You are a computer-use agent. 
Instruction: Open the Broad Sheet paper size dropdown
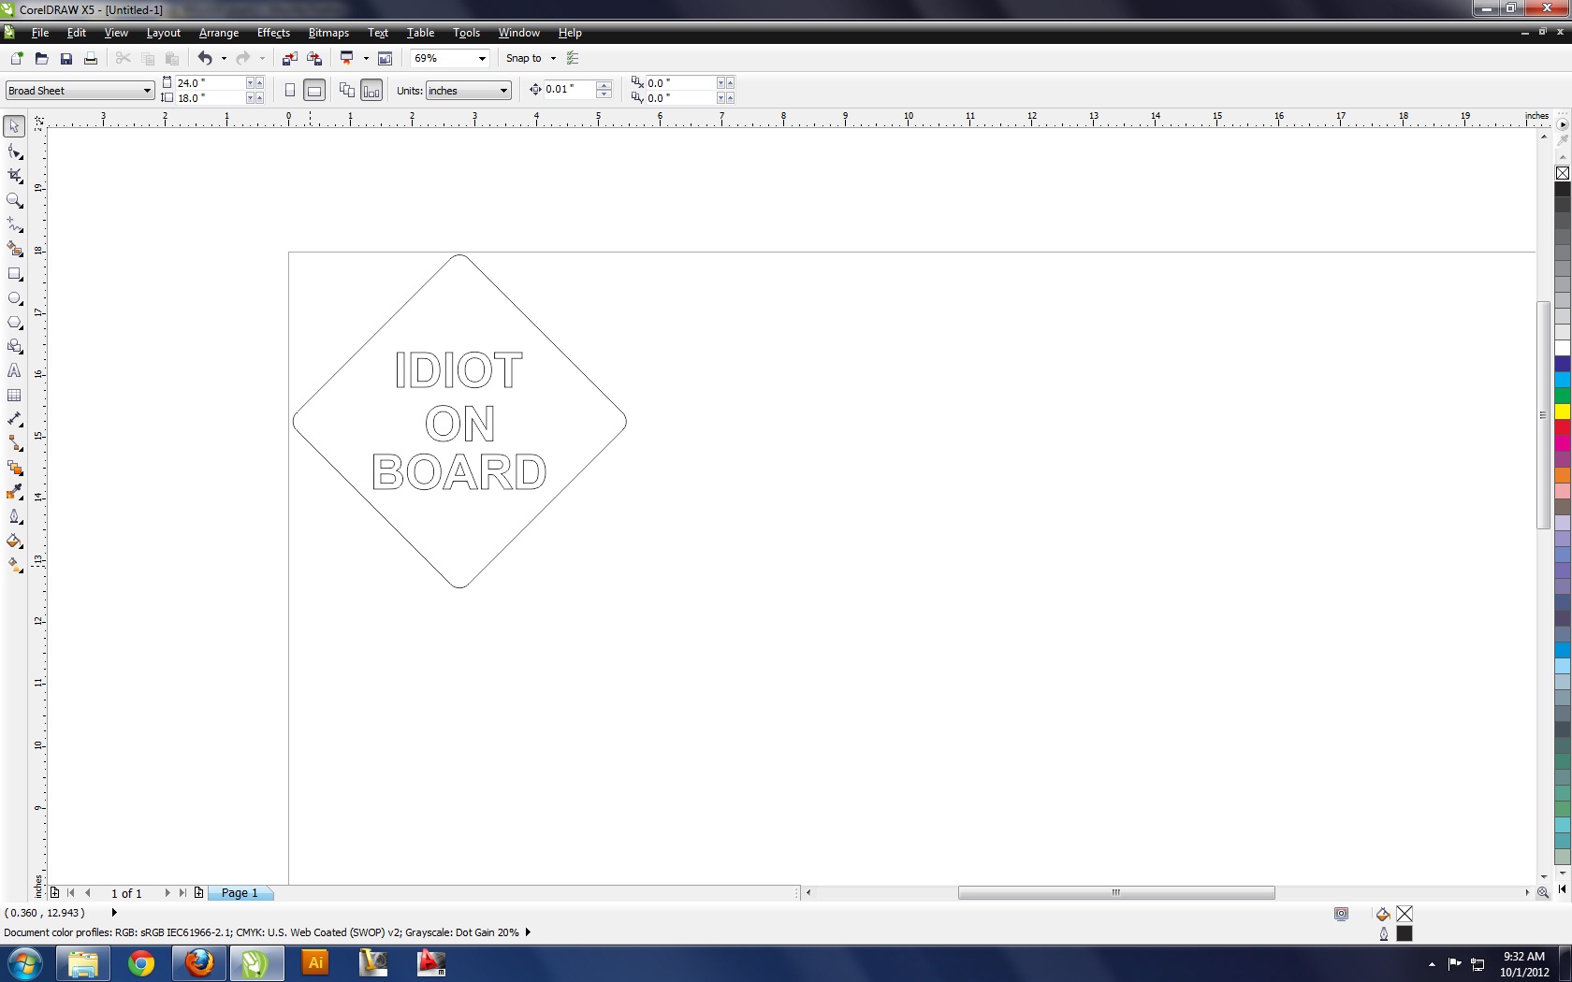click(147, 91)
